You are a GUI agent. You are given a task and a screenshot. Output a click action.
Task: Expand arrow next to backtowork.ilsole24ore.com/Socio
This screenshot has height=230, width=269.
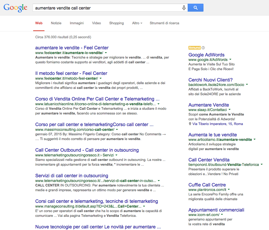pos(247,85)
